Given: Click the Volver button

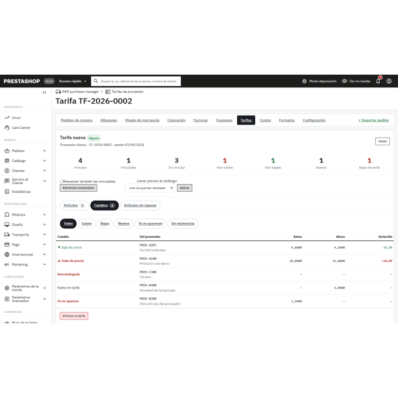Looking at the screenshot, I should pyautogui.click(x=383, y=142).
